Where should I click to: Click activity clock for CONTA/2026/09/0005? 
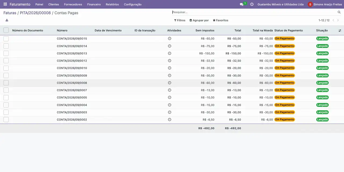coord(170,97)
